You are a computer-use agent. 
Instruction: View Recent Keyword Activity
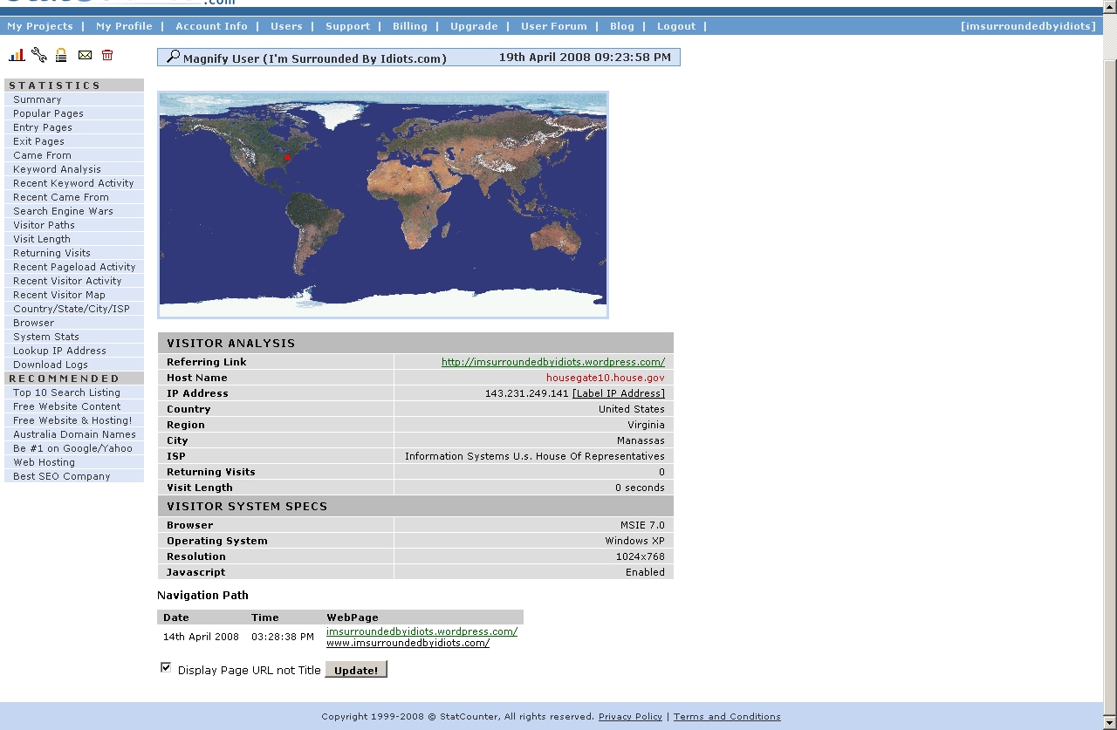pos(74,183)
